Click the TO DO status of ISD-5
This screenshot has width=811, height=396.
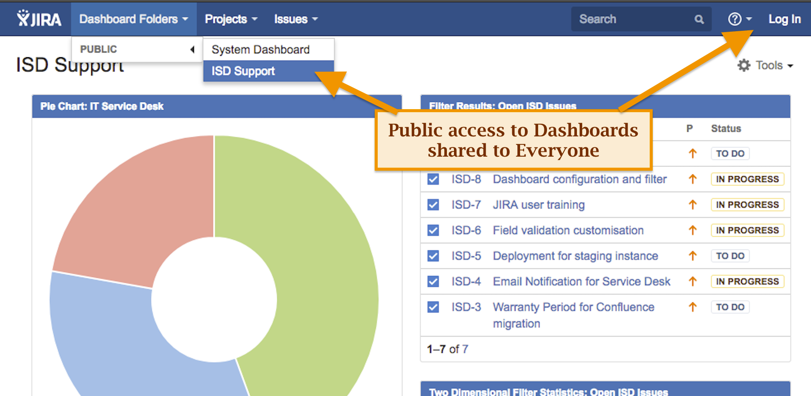[x=730, y=256]
